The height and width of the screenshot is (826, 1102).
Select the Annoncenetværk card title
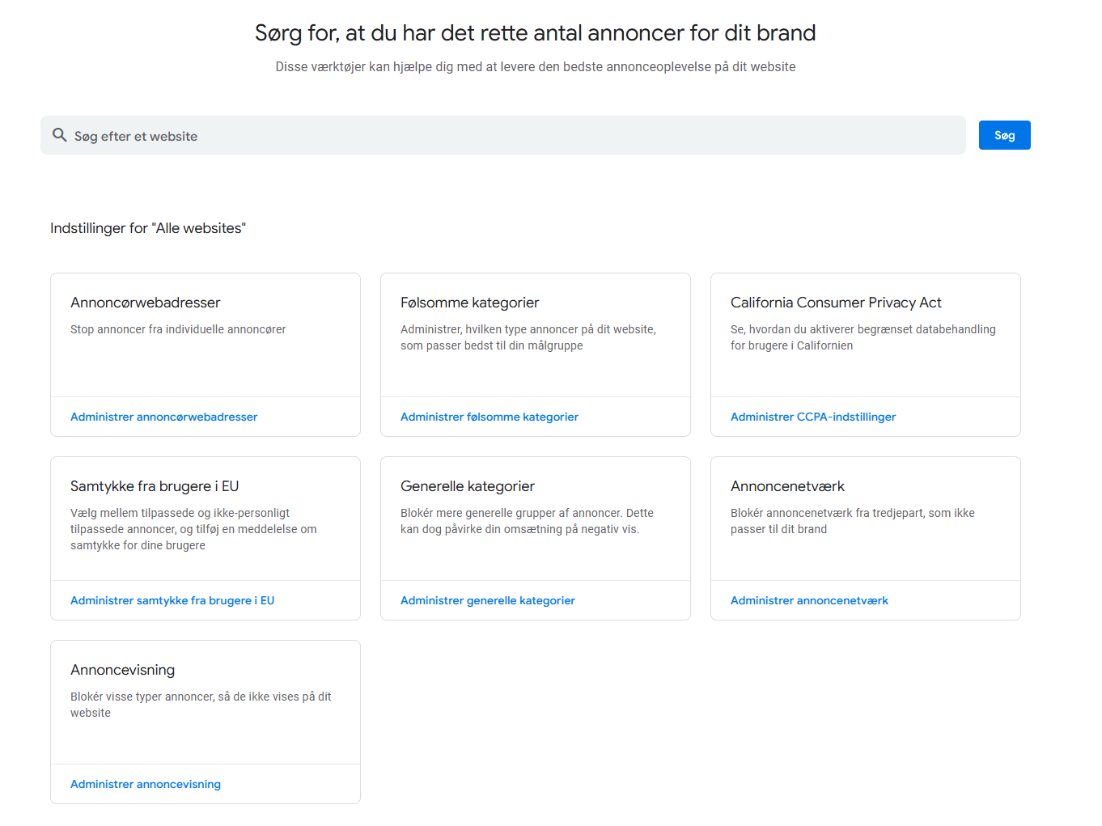pyautogui.click(x=786, y=486)
